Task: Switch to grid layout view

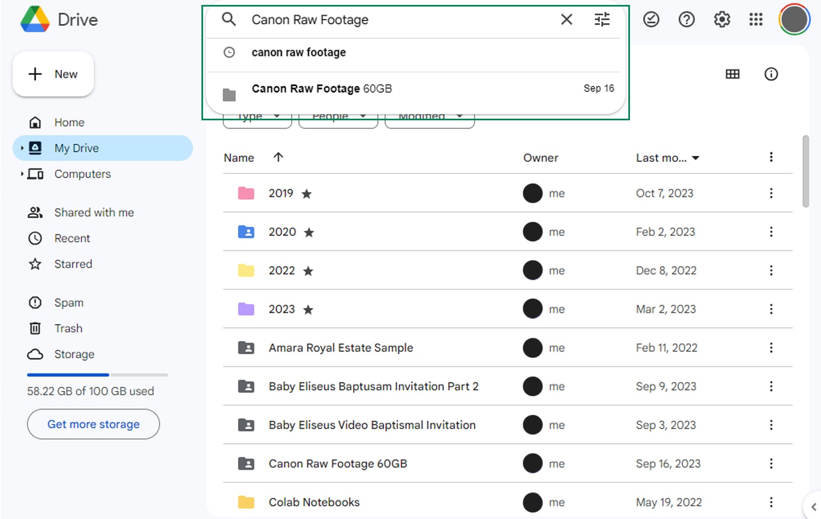Action: tap(732, 74)
